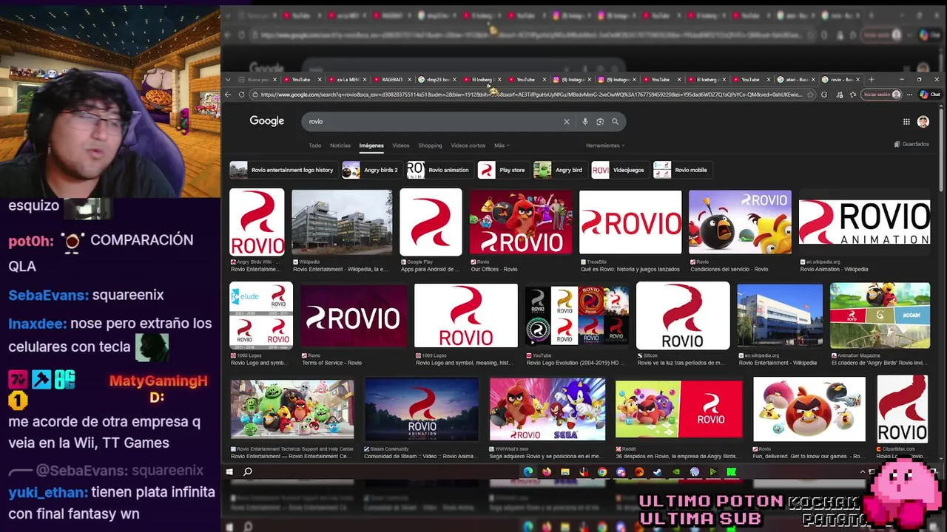Click yuki_ethan username in chat
The image size is (947, 532).
pos(48,492)
